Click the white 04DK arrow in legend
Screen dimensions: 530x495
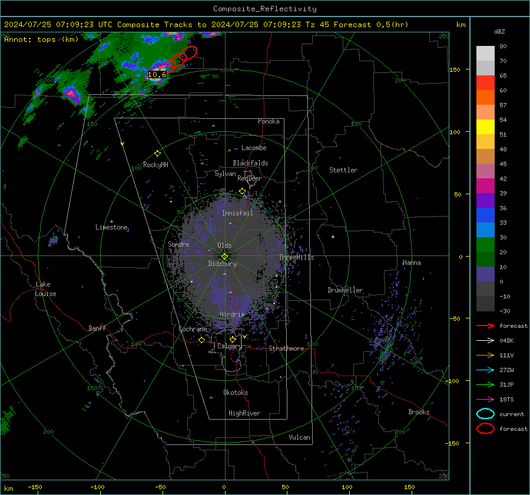[485, 340]
